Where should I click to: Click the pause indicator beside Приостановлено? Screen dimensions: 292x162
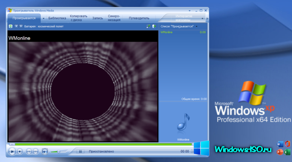click(x=80, y=151)
